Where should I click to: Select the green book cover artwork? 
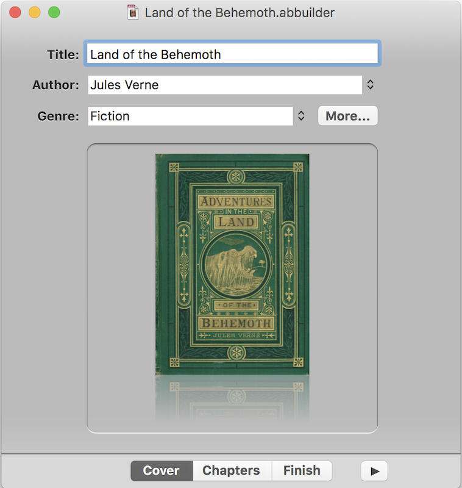pyautogui.click(x=232, y=264)
